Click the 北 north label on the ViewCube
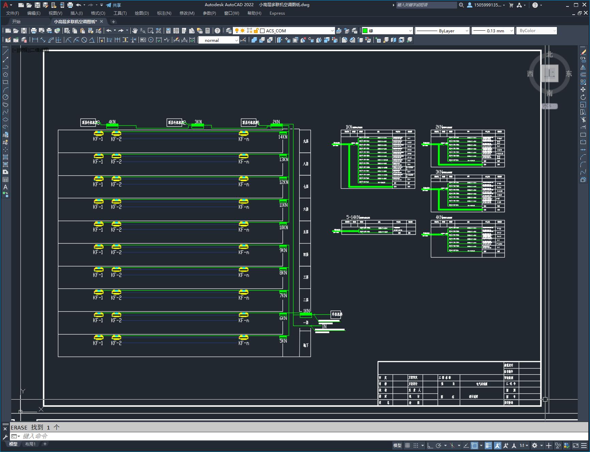This screenshot has width=590, height=452. pos(549,54)
